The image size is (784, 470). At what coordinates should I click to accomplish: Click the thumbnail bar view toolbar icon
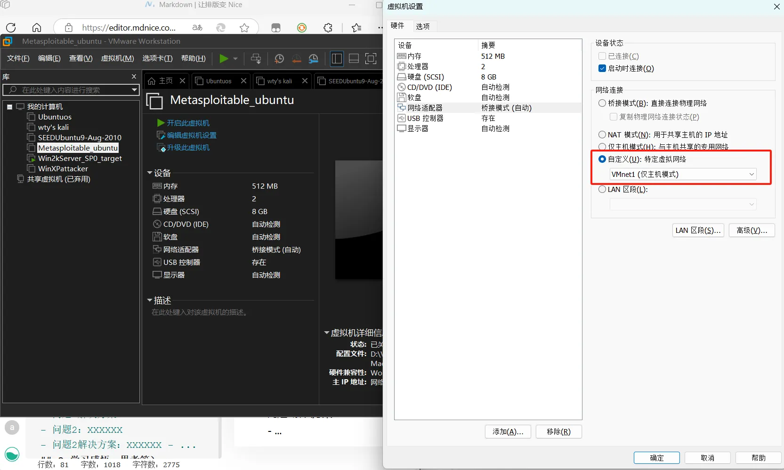[x=354, y=58]
